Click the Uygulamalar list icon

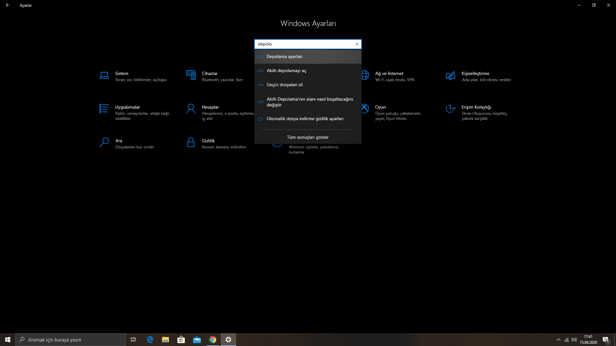[x=104, y=109]
